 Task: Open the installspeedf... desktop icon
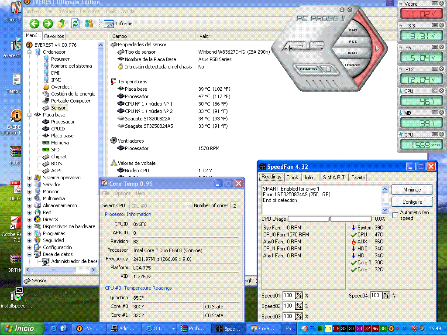pos(17,298)
